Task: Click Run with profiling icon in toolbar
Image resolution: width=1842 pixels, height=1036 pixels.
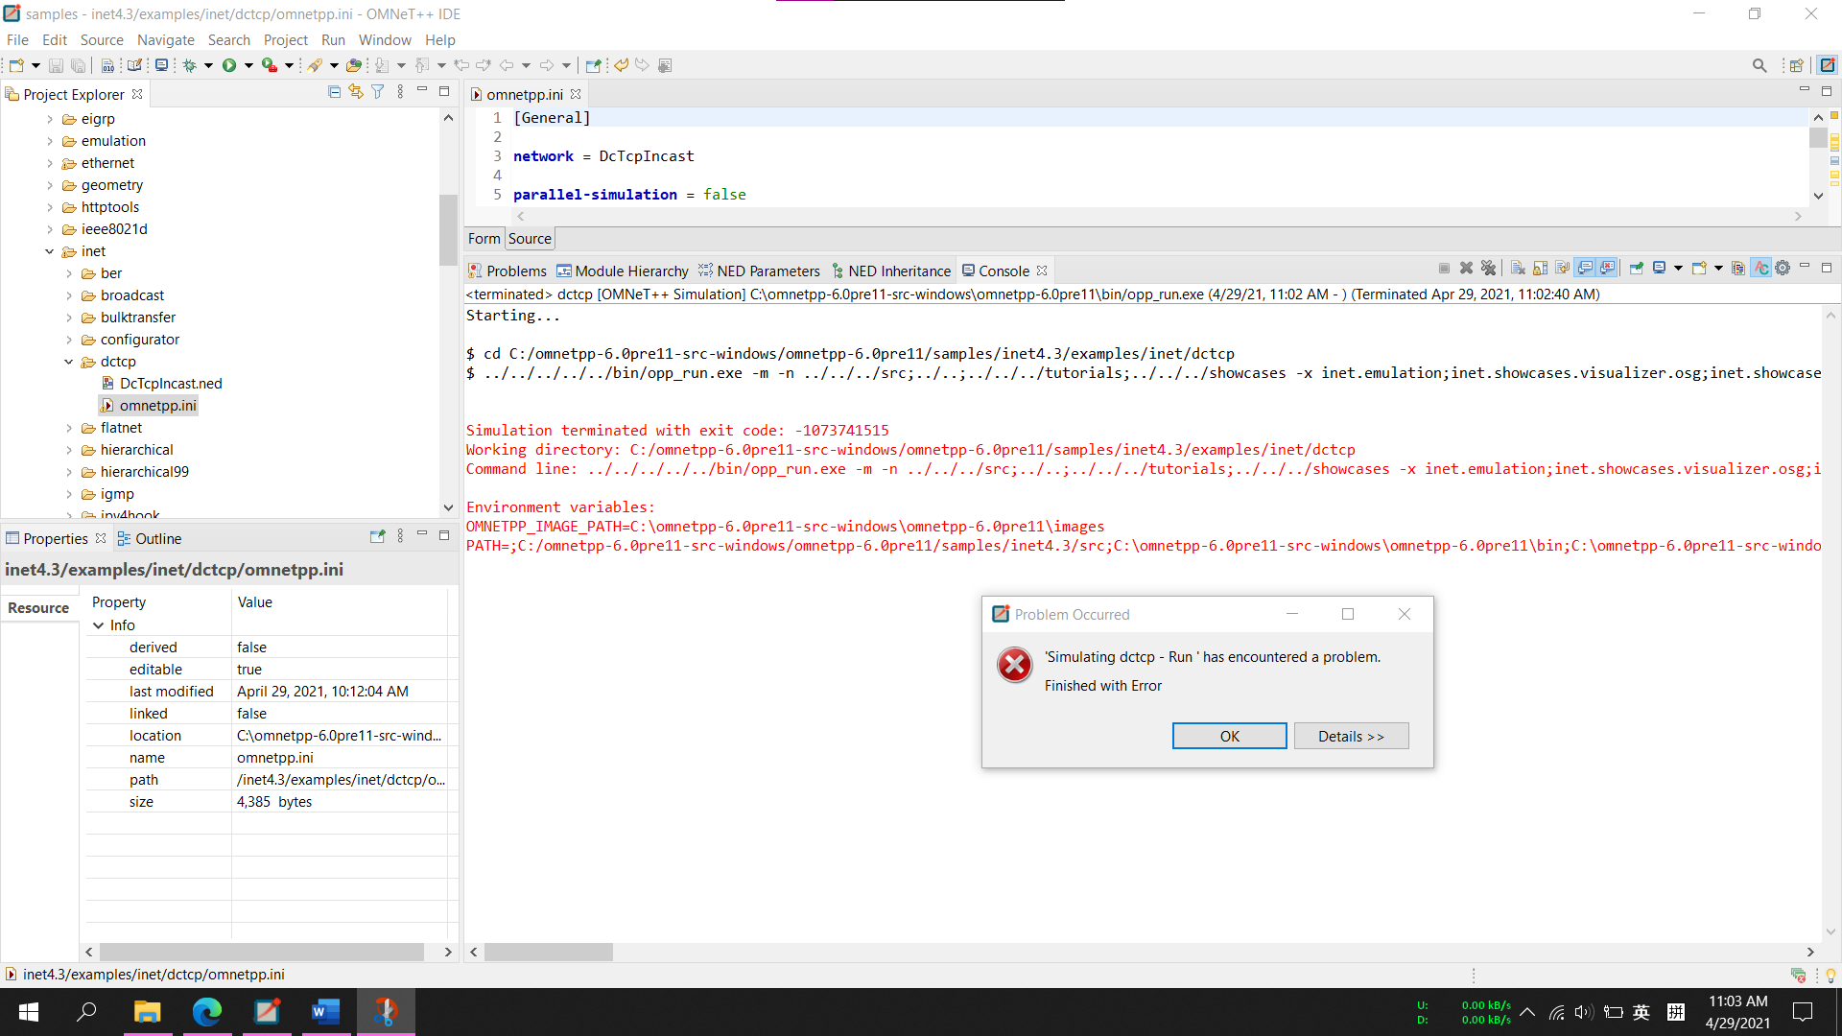Action: click(x=269, y=65)
